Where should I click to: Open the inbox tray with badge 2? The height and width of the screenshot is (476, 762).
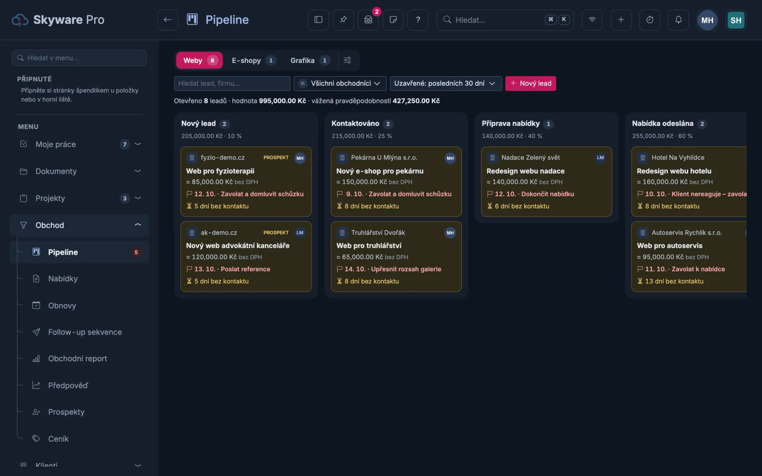pos(369,20)
